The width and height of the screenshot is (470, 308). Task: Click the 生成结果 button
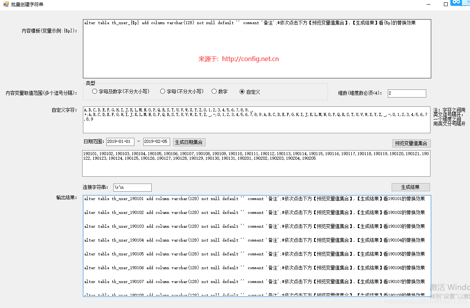(x=410, y=187)
